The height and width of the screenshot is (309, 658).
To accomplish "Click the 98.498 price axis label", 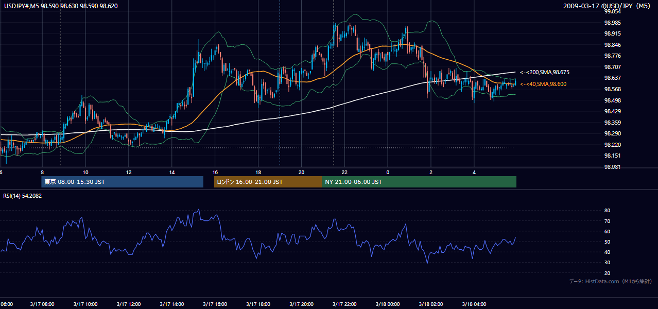I will click(612, 100).
